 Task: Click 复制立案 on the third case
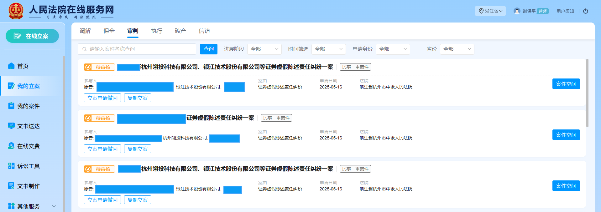[138, 200]
